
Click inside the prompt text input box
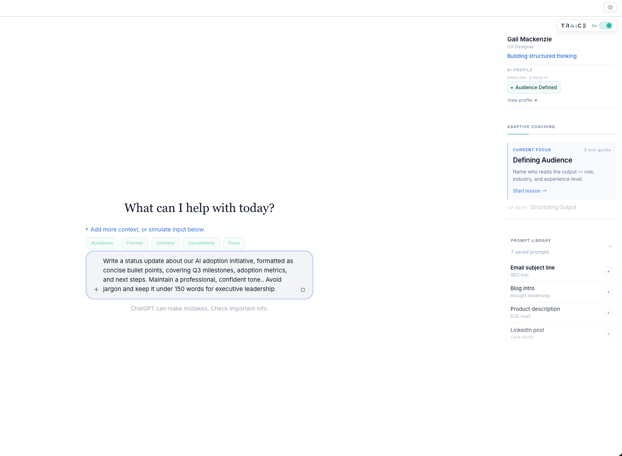[199, 275]
